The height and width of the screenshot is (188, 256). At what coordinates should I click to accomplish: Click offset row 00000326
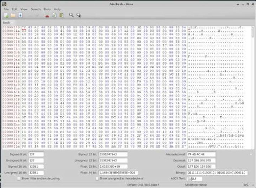tap(11, 139)
